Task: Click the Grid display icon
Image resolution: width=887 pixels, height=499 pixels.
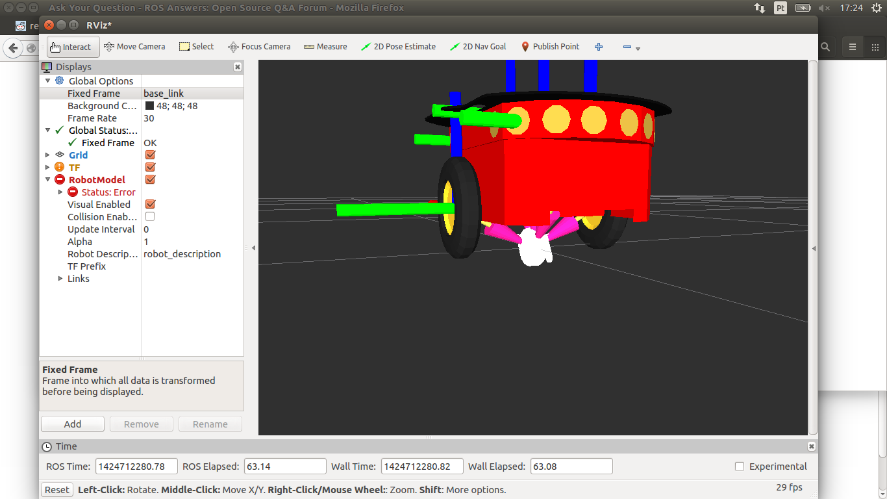Action: click(60, 155)
